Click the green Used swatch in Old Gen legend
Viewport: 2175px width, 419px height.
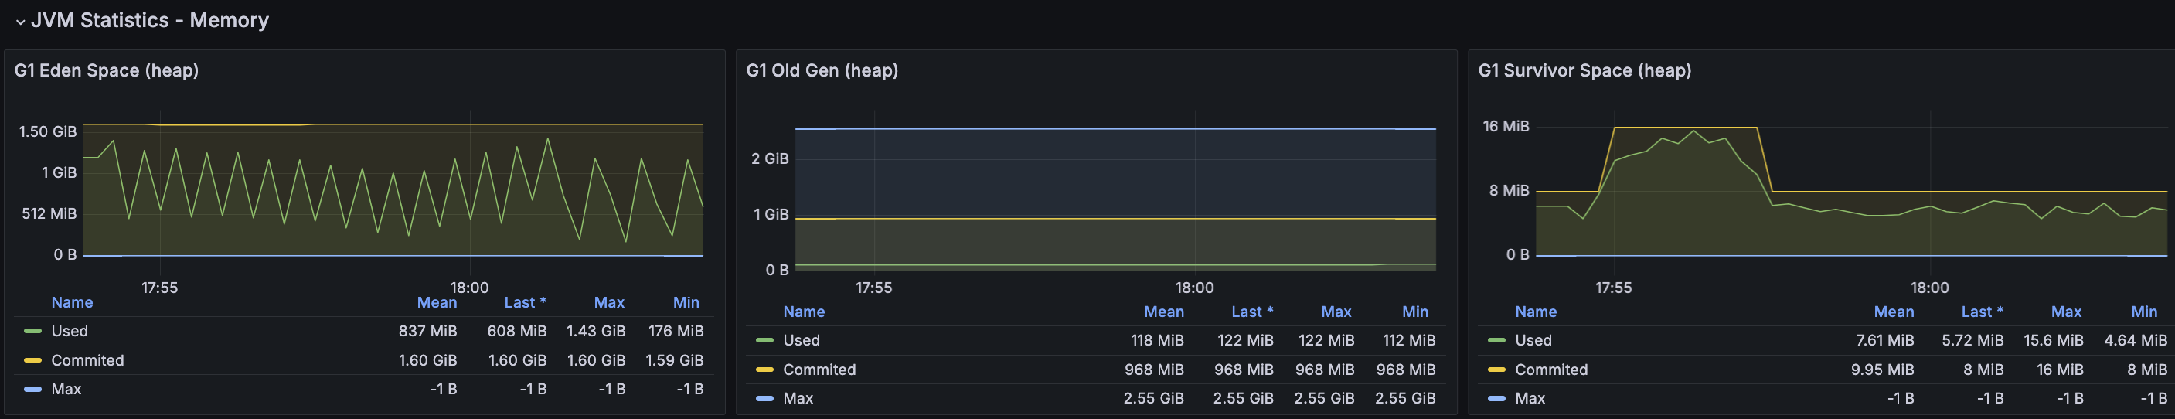pos(765,340)
